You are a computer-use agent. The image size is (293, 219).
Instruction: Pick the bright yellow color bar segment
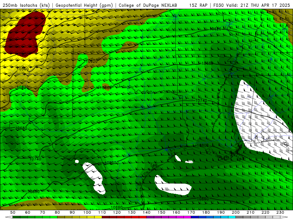(x=98, y=217)
